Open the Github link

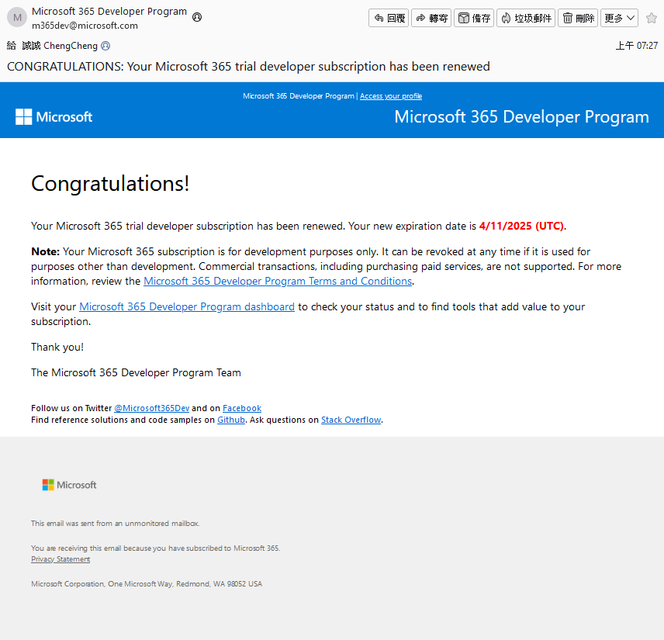click(231, 420)
